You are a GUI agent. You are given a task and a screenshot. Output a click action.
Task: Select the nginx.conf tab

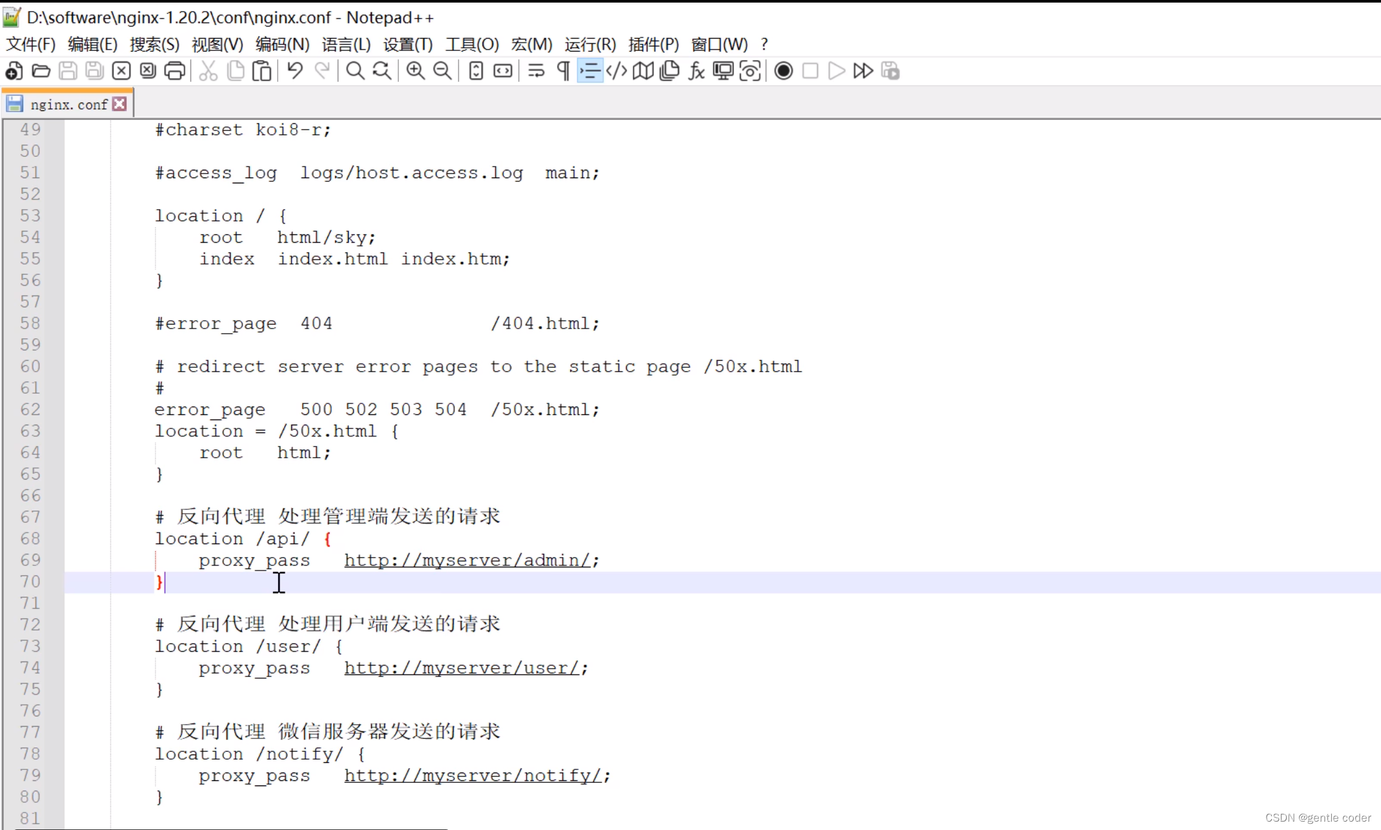(x=68, y=105)
